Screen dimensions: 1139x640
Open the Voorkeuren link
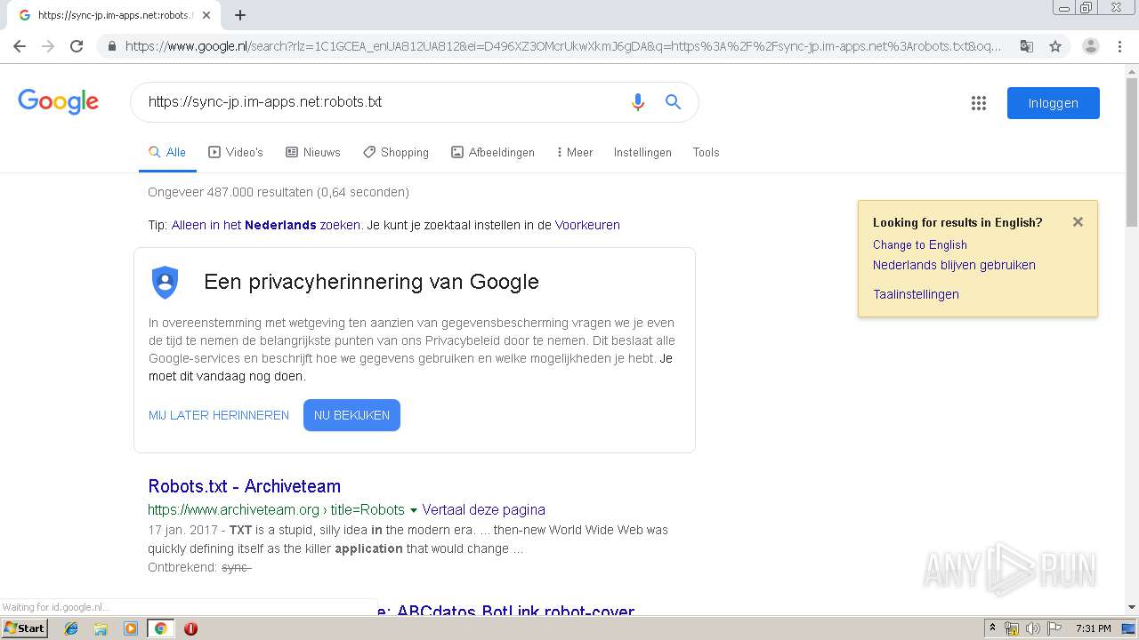point(587,225)
